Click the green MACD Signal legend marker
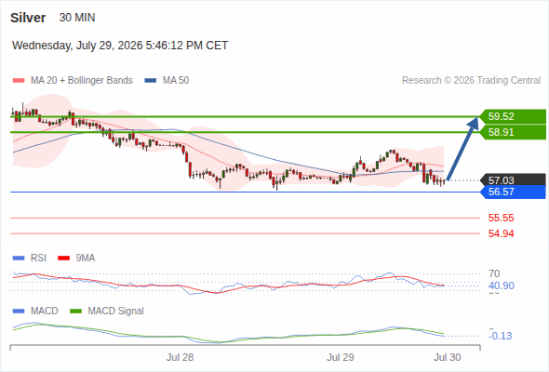 pos(76,312)
